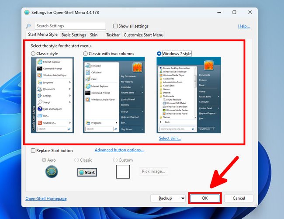
Task: Open the Basic Settings tab
Action: click(x=73, y=35)
